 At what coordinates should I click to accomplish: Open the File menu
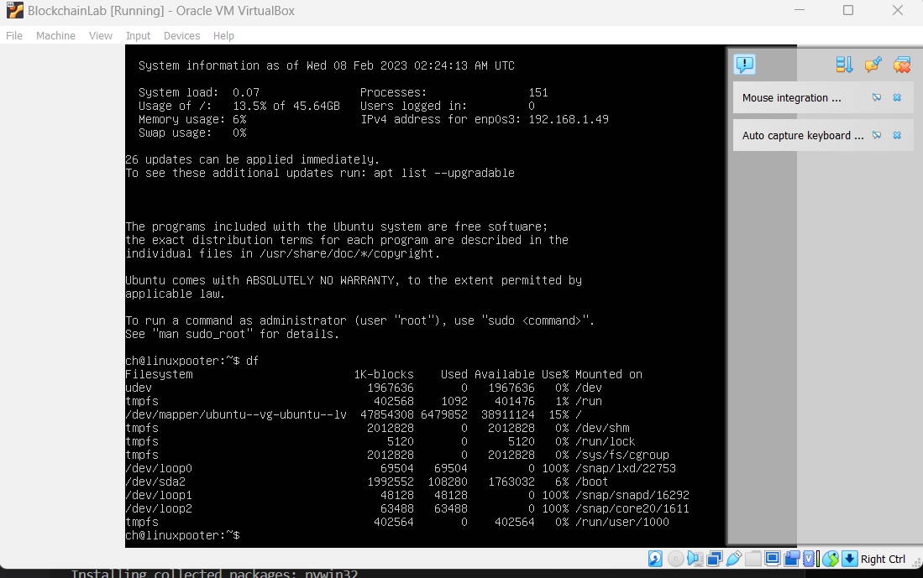[14, 36]
